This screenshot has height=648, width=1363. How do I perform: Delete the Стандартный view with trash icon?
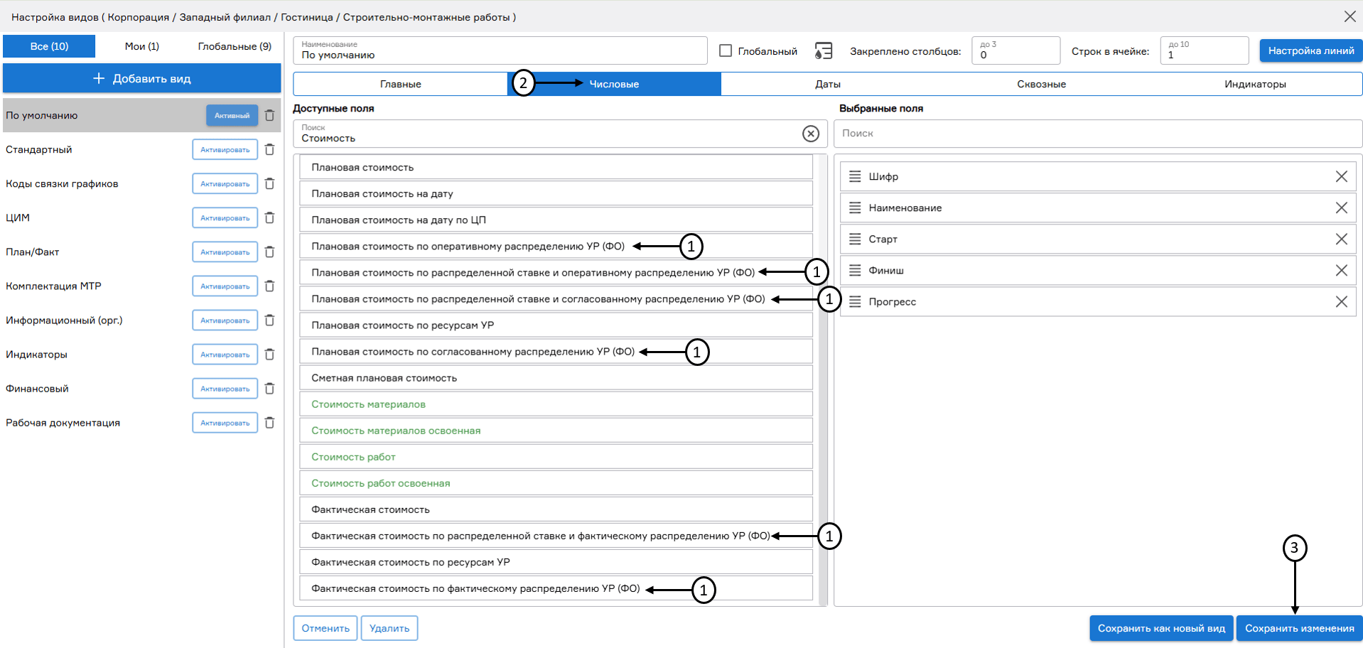click(x=269, y=150)
